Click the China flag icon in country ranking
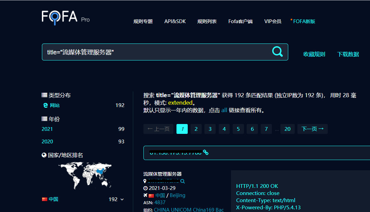The width and height of the screenshot is (370, 212). 45,199
